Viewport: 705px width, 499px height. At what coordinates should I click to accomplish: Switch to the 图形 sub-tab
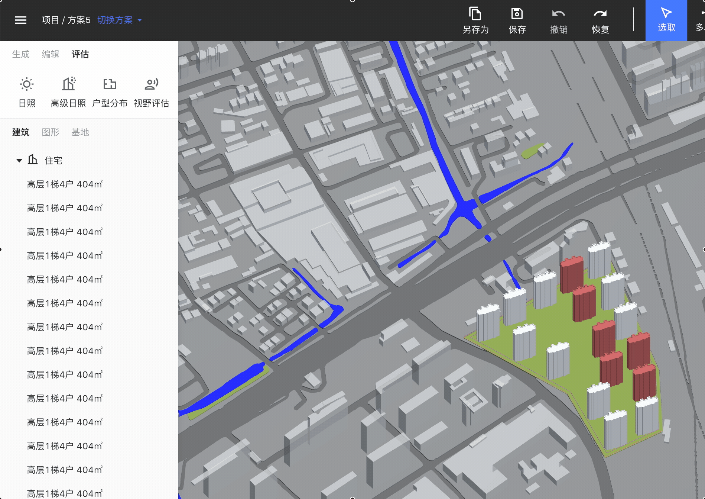51,132
